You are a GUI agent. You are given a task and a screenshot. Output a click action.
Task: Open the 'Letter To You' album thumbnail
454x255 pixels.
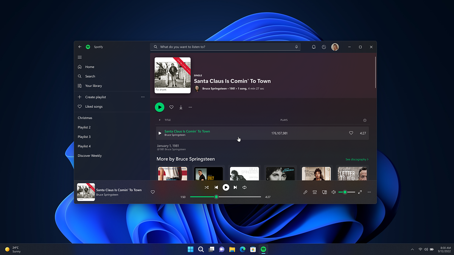[352, 173]
